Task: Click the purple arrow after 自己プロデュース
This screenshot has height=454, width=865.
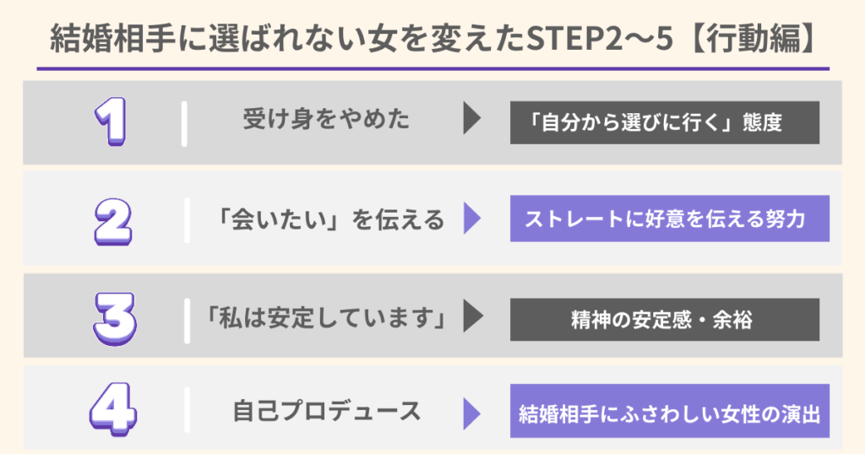Action: point(472,413)
